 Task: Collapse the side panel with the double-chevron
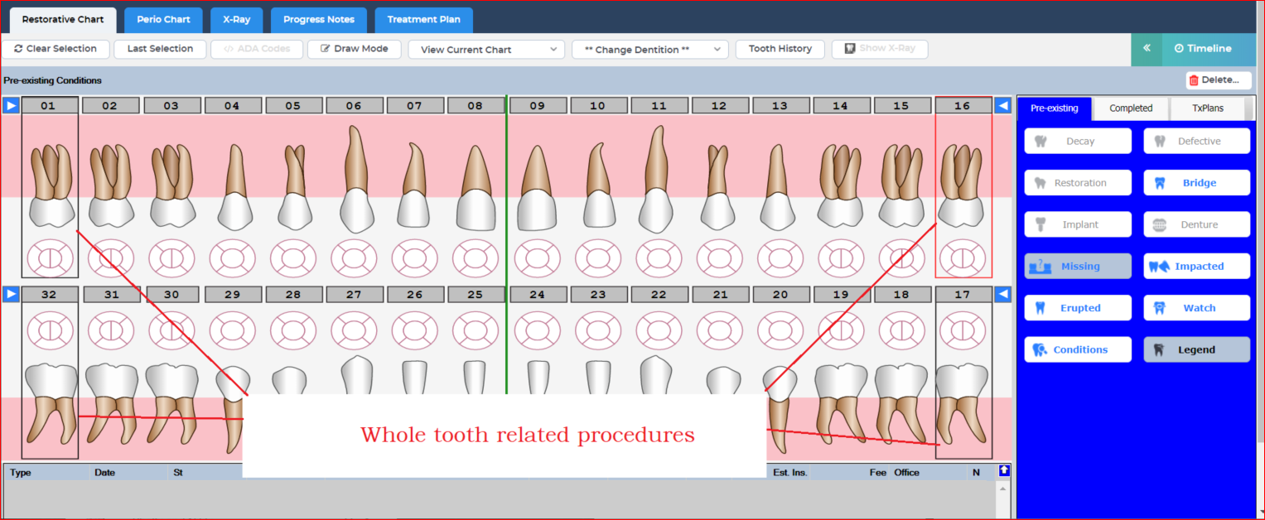(1147, 49)
